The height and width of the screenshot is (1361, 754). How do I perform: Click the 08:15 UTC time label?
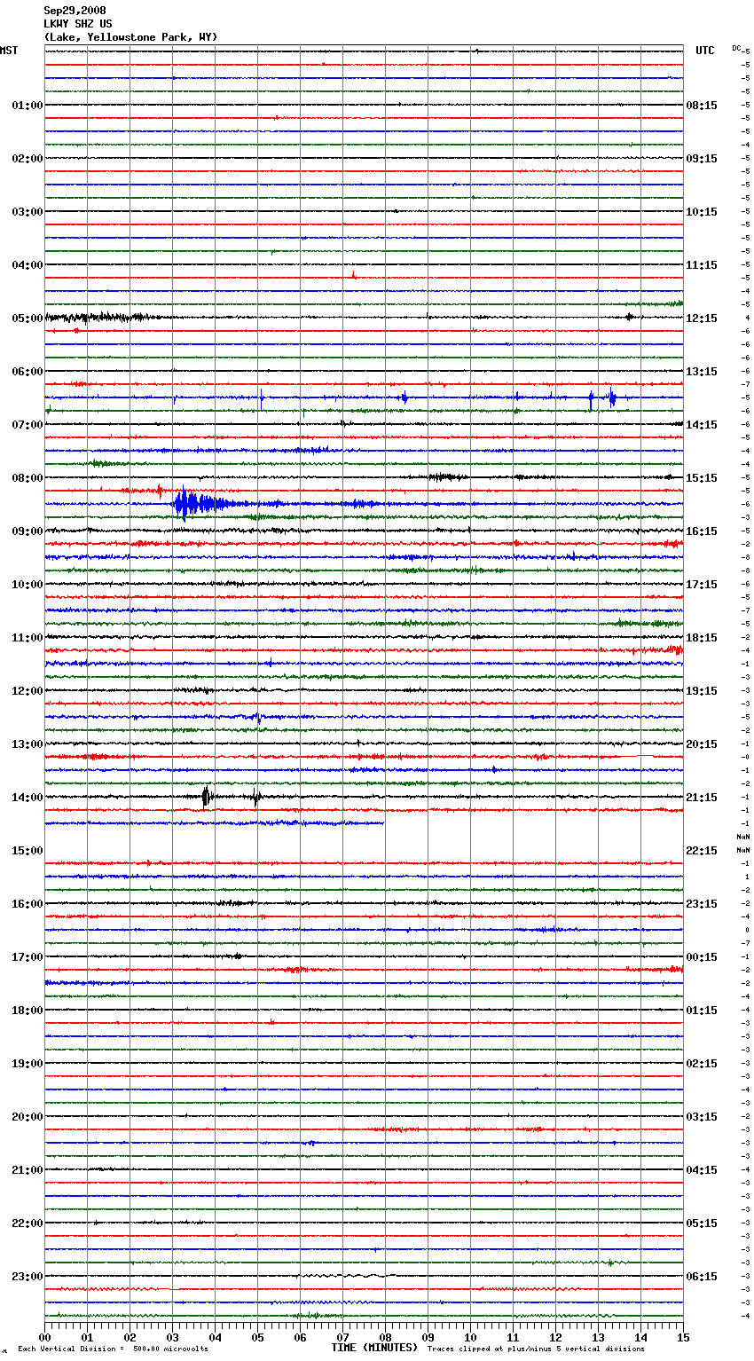tap(702, 106)
